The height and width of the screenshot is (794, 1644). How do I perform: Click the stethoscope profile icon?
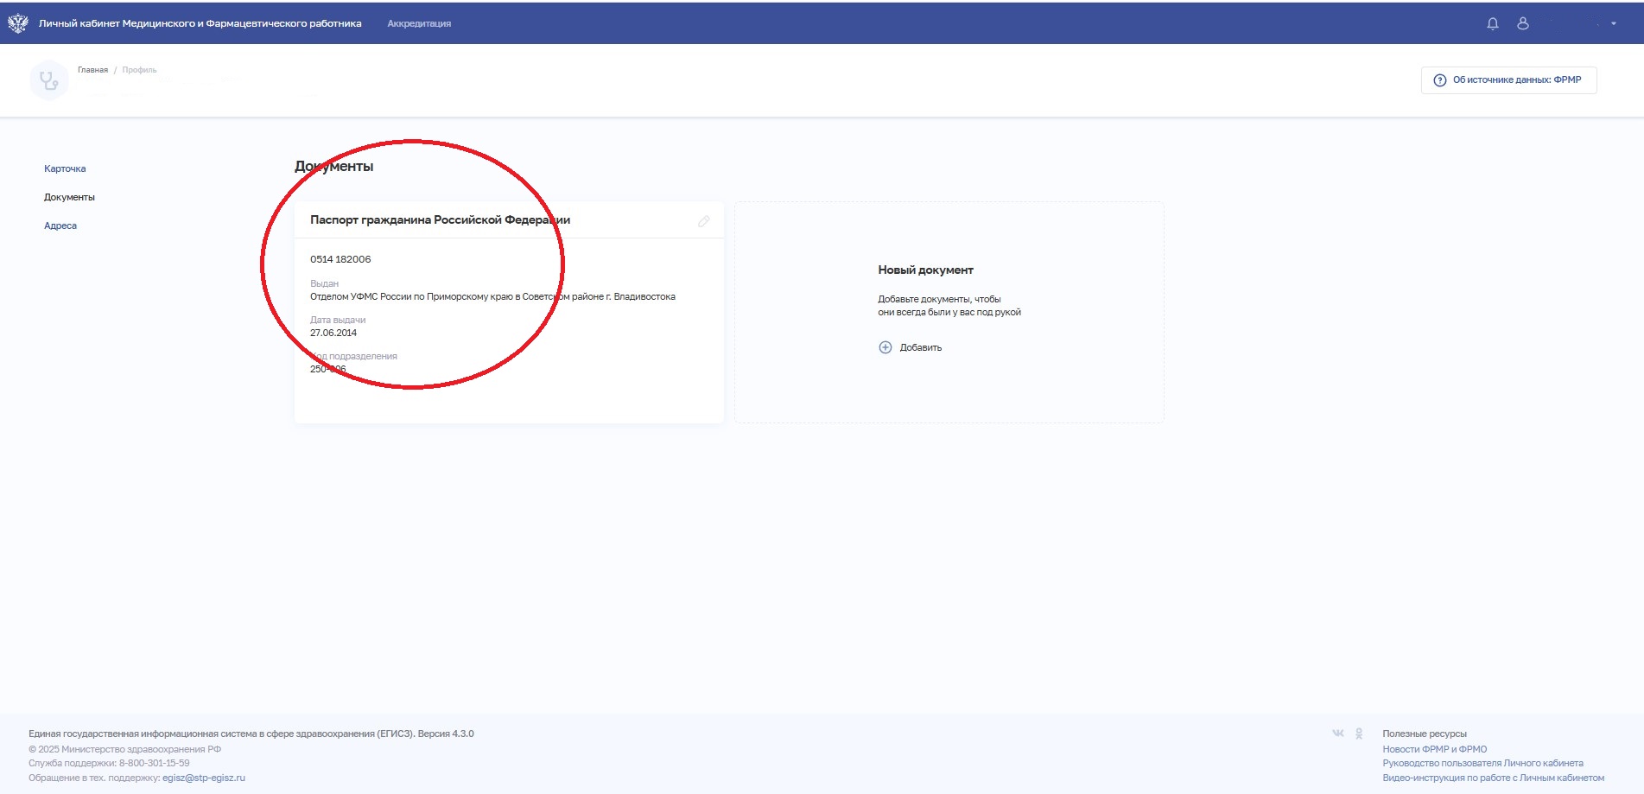49,80
